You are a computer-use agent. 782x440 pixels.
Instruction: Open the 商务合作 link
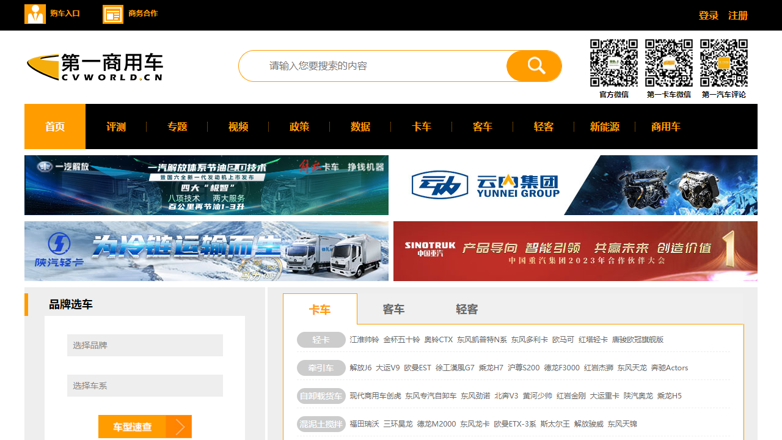(x=143, y=13)
